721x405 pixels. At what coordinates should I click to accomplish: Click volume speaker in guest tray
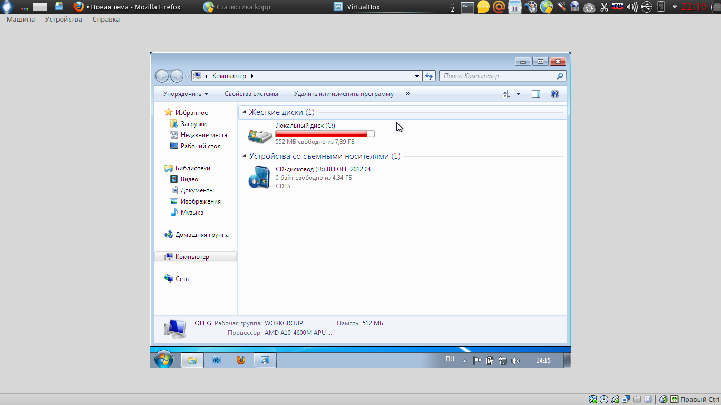(515, 361)
